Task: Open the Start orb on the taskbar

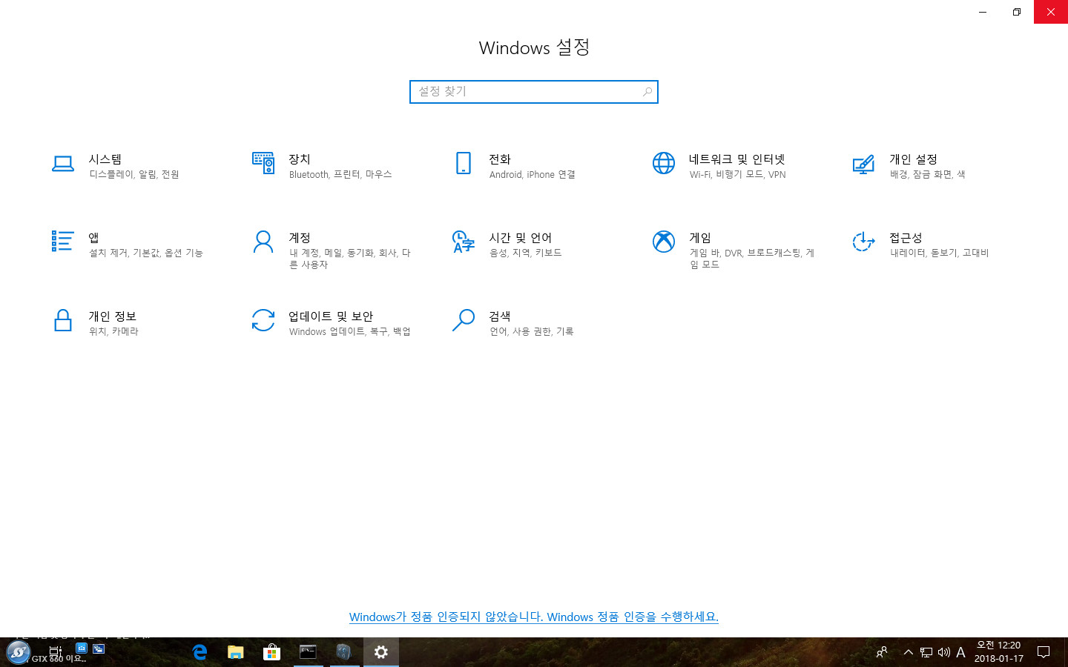Action: (18, 652)
